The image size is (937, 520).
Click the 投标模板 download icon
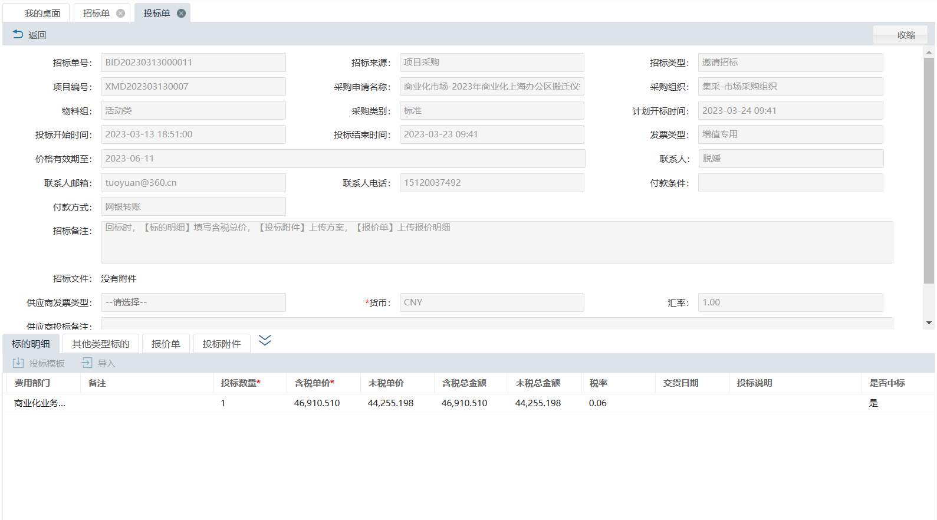[18, 363]
